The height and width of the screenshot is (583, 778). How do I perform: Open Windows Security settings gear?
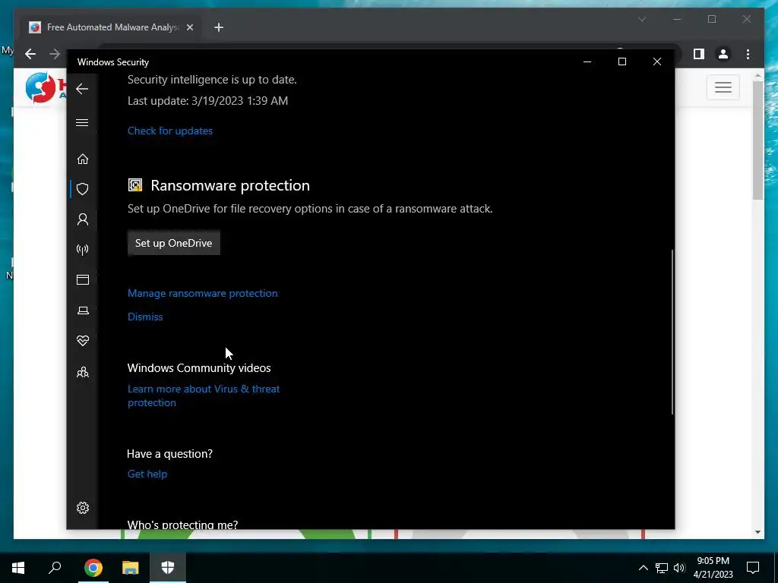click(82, 508)
